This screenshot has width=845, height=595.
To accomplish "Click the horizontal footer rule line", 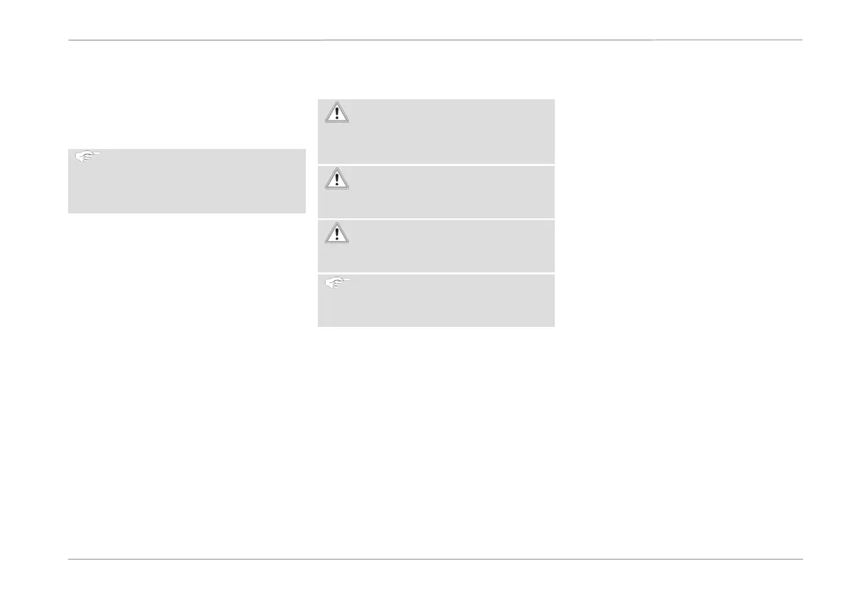I will point(436,559).
